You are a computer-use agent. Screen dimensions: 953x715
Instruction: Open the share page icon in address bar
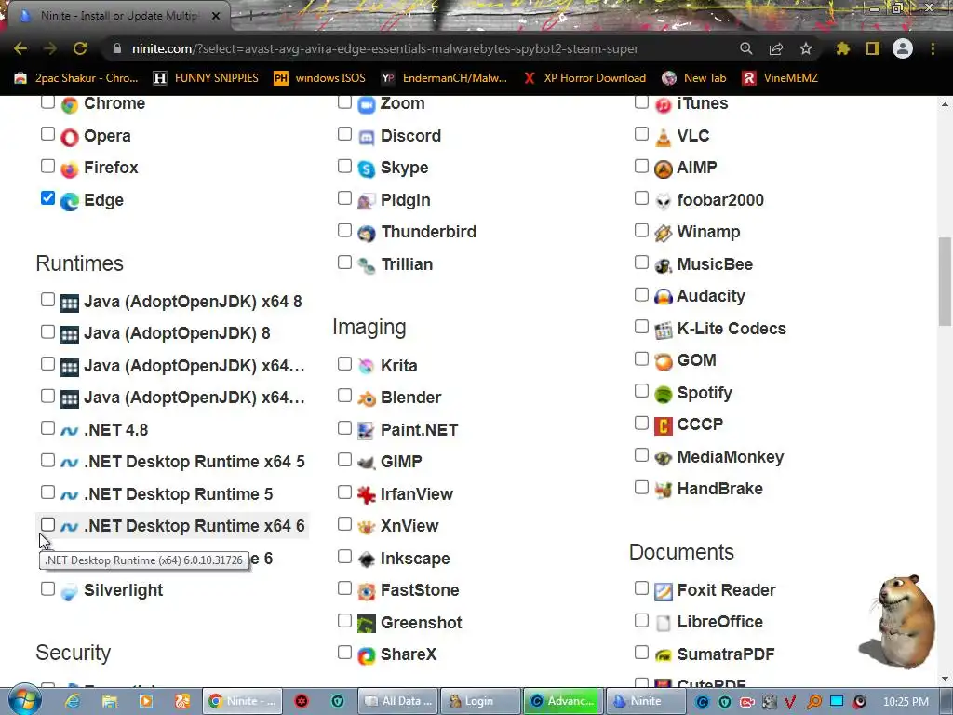[x=776, y=48]
